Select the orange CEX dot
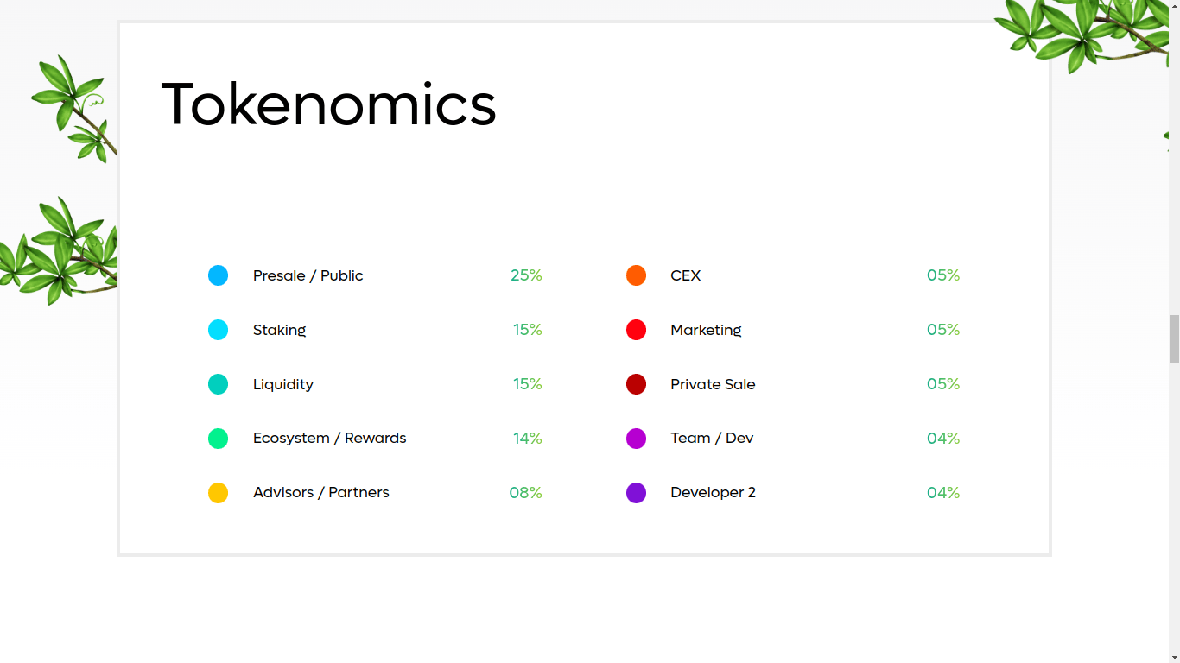The image size is (1180, 663). (x=636, y=275)
